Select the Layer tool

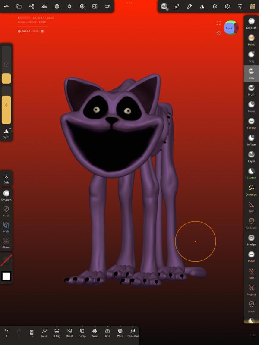click(x=251, y=157)
